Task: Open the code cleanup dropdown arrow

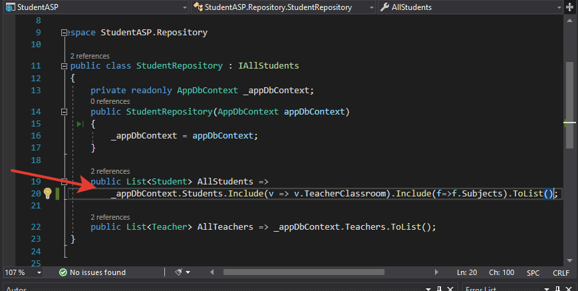Action: point(188,272)
